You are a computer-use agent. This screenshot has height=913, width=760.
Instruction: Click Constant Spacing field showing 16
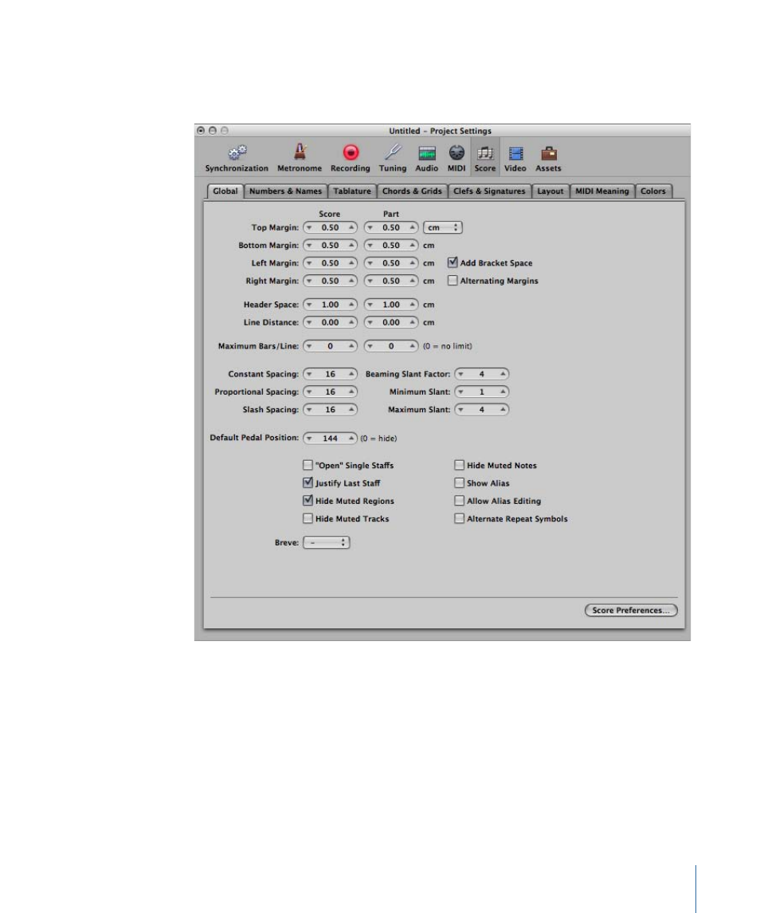(x=330, y=374)
